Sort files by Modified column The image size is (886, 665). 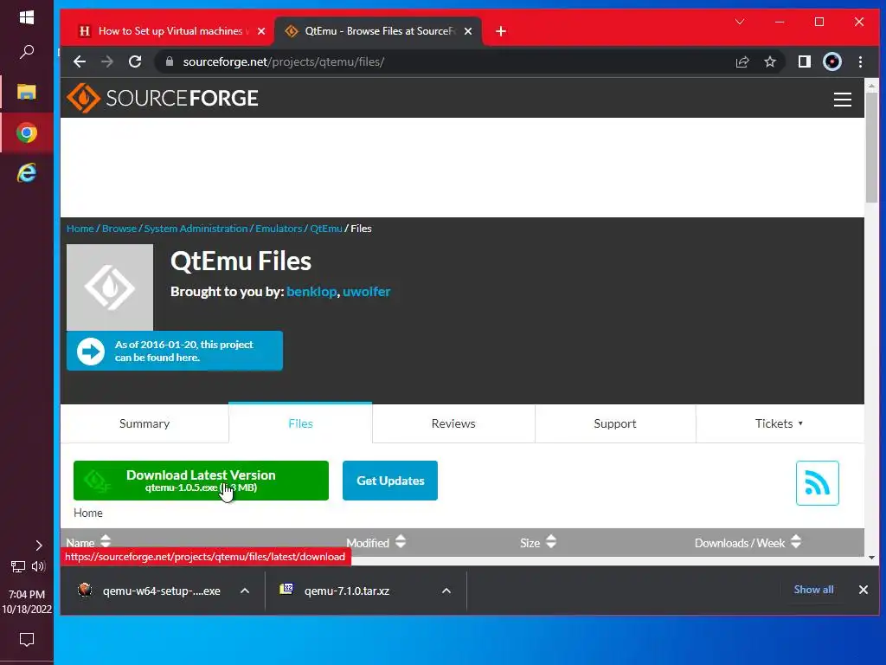click(376, 543)
